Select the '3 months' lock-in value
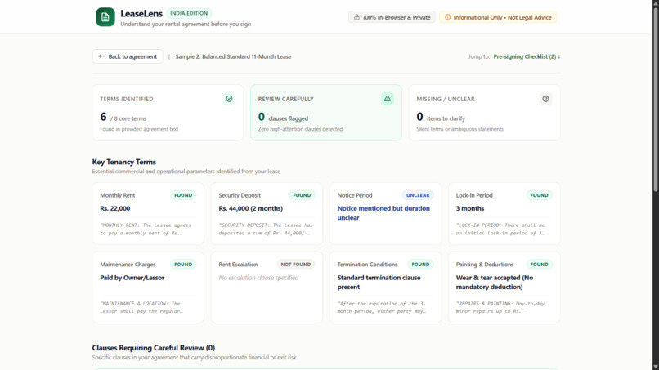The width and height of the screenshot is (659, 370). click(470, 208)
